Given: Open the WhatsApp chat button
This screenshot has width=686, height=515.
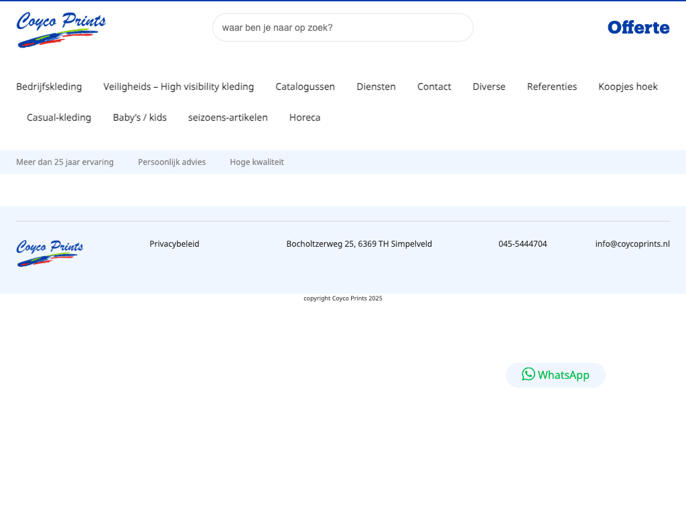Looking at the screenshot, I should coord(555,375).
